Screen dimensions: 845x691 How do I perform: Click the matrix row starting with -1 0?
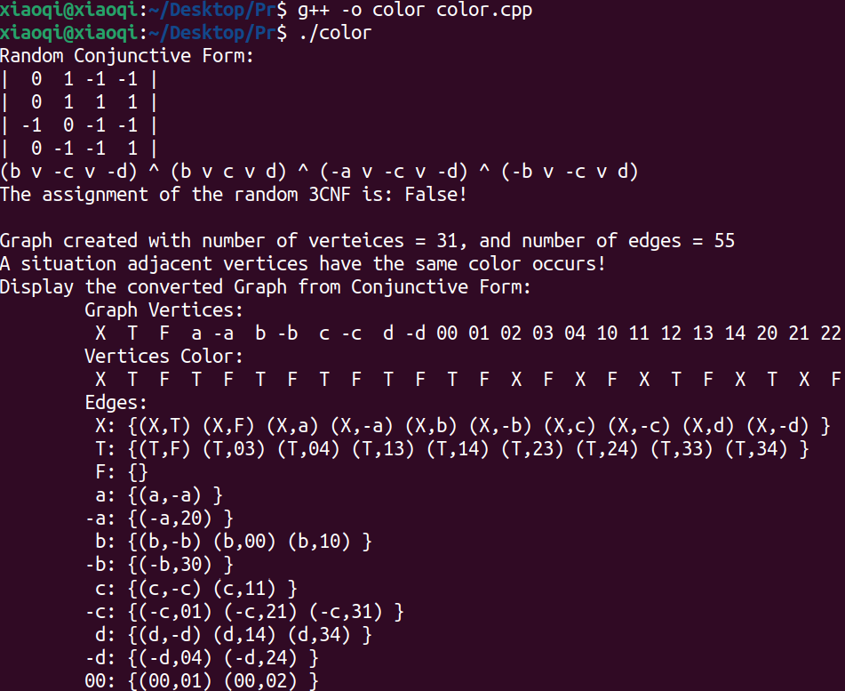79,125
